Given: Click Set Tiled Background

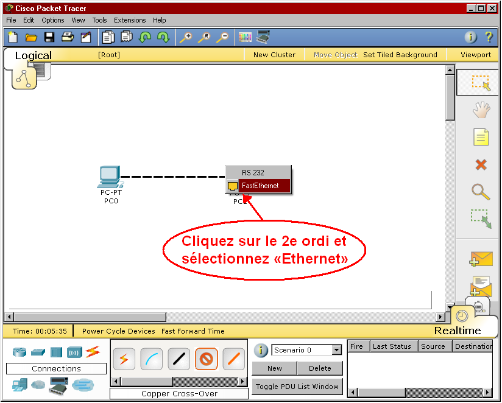Looking at the screenshot, I should coord(400,55).
